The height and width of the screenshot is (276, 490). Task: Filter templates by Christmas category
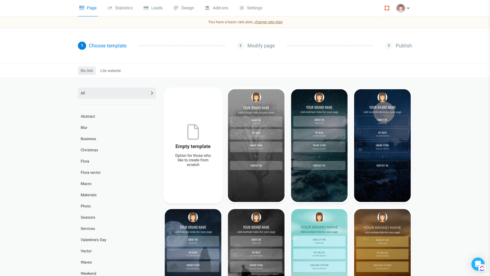click(89, 150)
